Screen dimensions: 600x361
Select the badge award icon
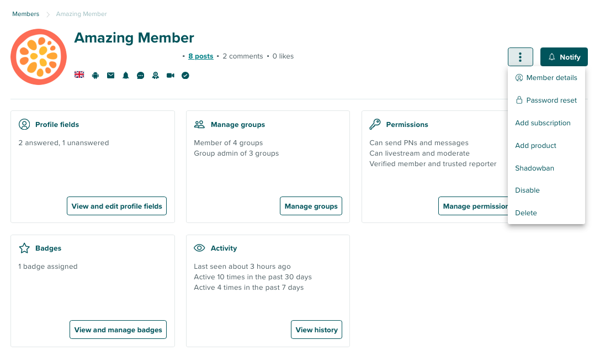point(155,75)
